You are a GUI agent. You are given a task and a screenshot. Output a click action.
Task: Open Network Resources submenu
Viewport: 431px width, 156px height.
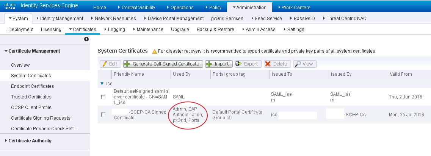(x=113, y=19)
